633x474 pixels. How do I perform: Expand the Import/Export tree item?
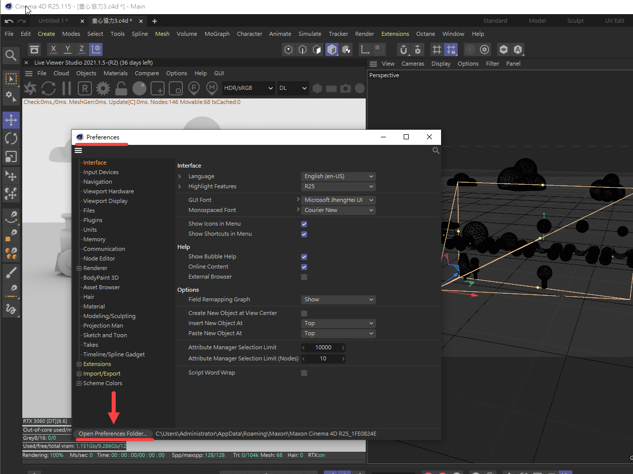point(79,374)
